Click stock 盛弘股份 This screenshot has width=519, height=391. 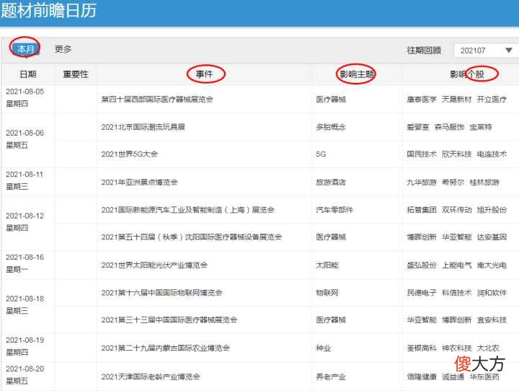coord(422,265)
